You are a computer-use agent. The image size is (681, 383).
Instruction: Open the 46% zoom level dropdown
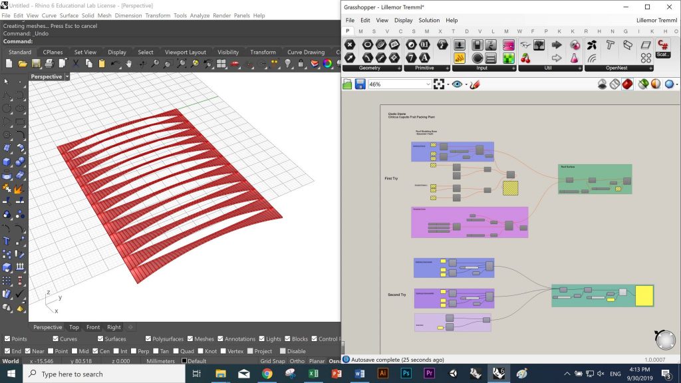[428, 84]
